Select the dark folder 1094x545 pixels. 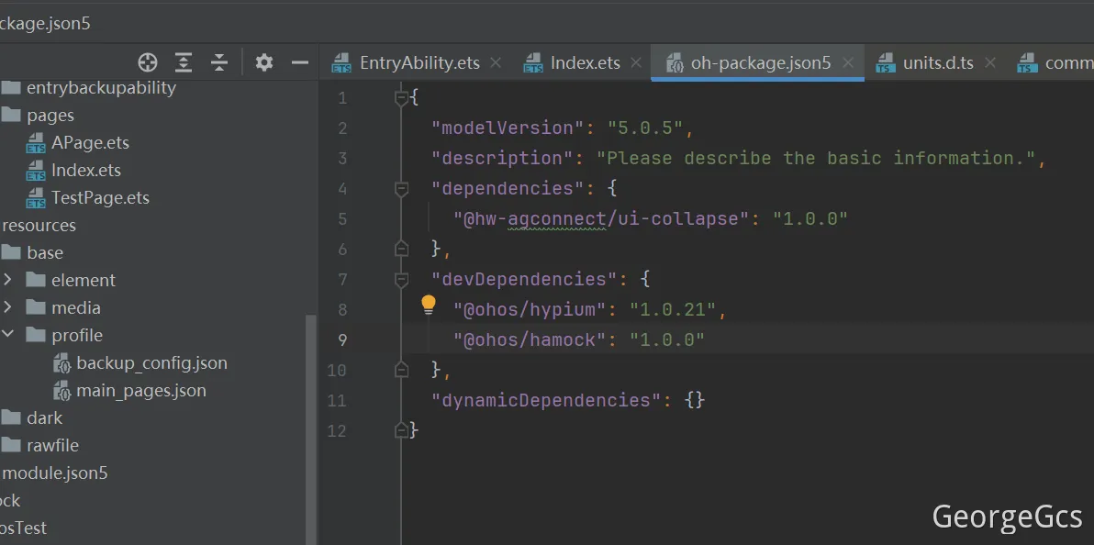point(45,418)
